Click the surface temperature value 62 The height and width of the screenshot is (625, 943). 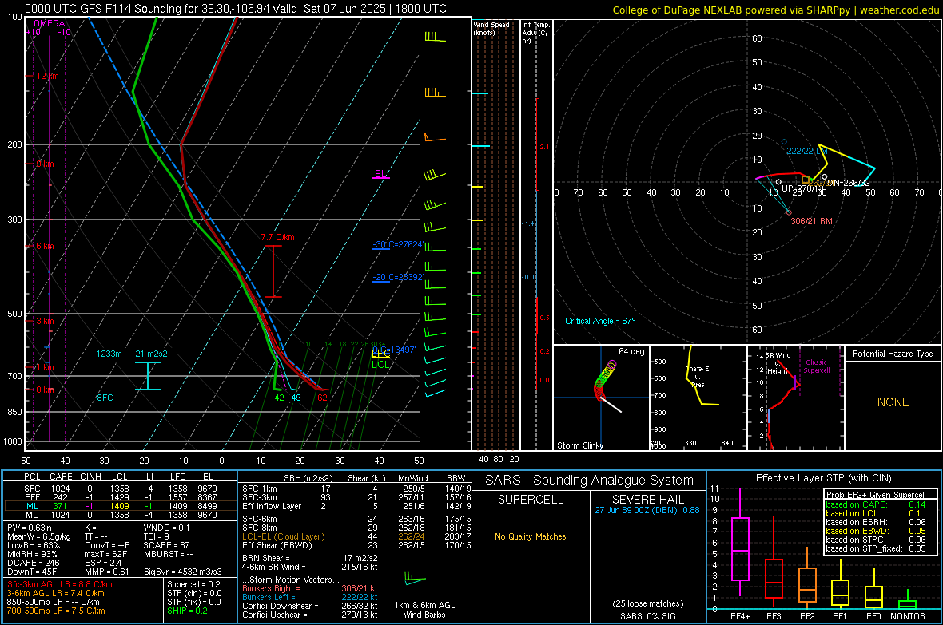click(323, 398)
